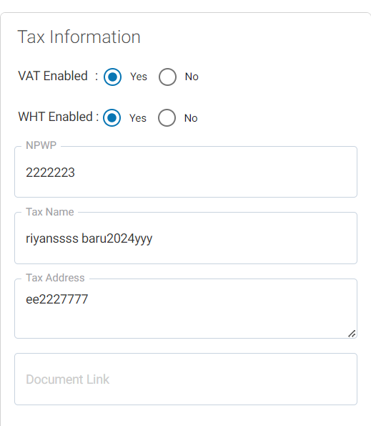Viewport: 371px width, 426px height.
Task: Click the Yes label next to WHT
Action: point(138,118)
